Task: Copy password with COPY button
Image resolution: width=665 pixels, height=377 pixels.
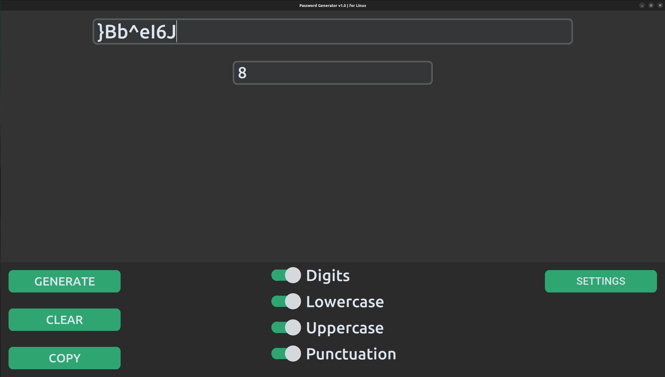Action: pos(64,358)
